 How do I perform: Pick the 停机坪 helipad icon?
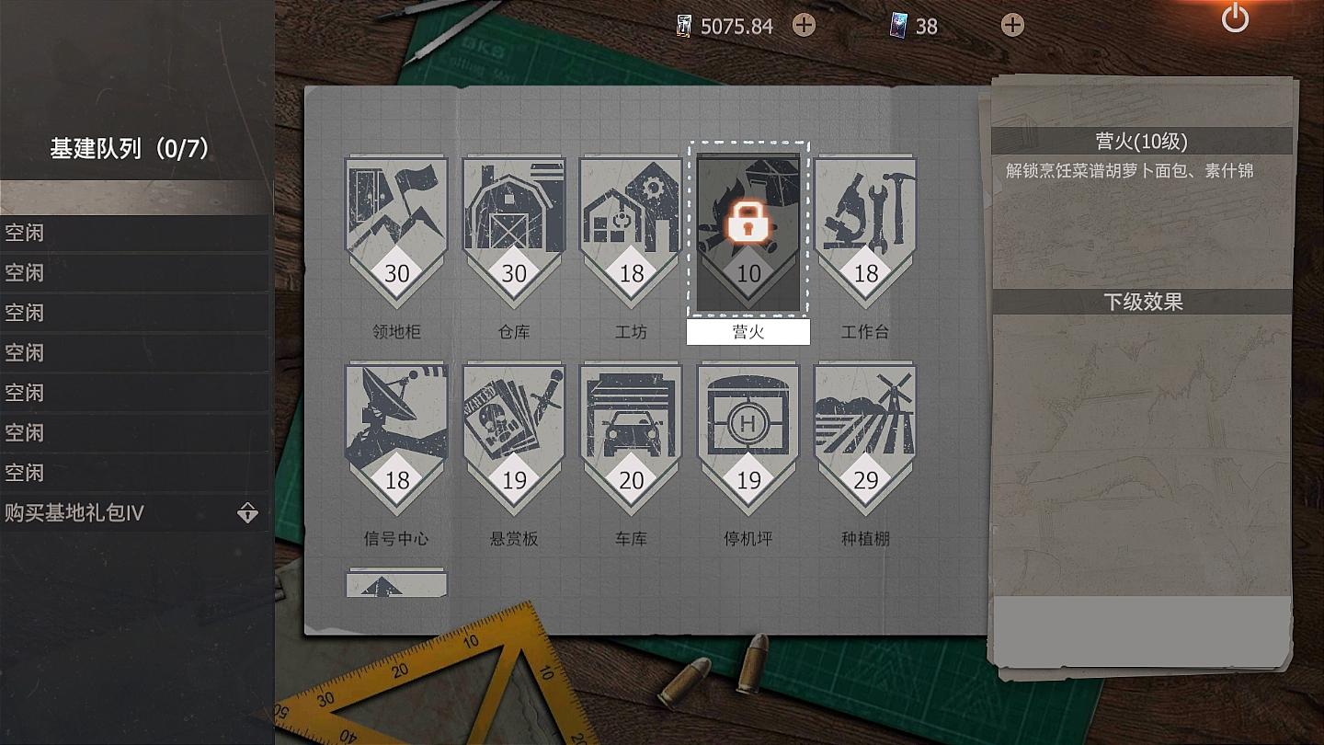(x=748, y=439)
